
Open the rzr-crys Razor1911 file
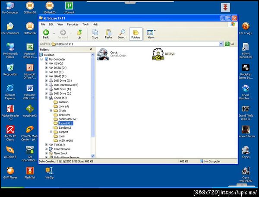tap(158, 54)
